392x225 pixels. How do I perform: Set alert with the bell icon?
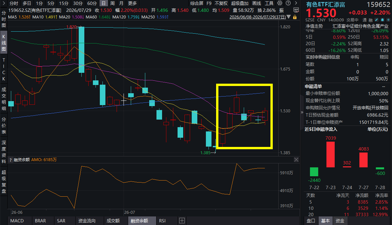[382, 20]
